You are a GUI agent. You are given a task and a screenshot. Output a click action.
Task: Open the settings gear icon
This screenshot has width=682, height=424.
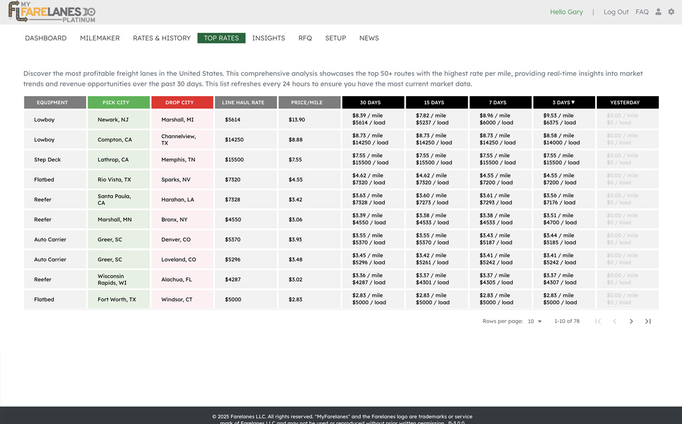click(671, 12)
